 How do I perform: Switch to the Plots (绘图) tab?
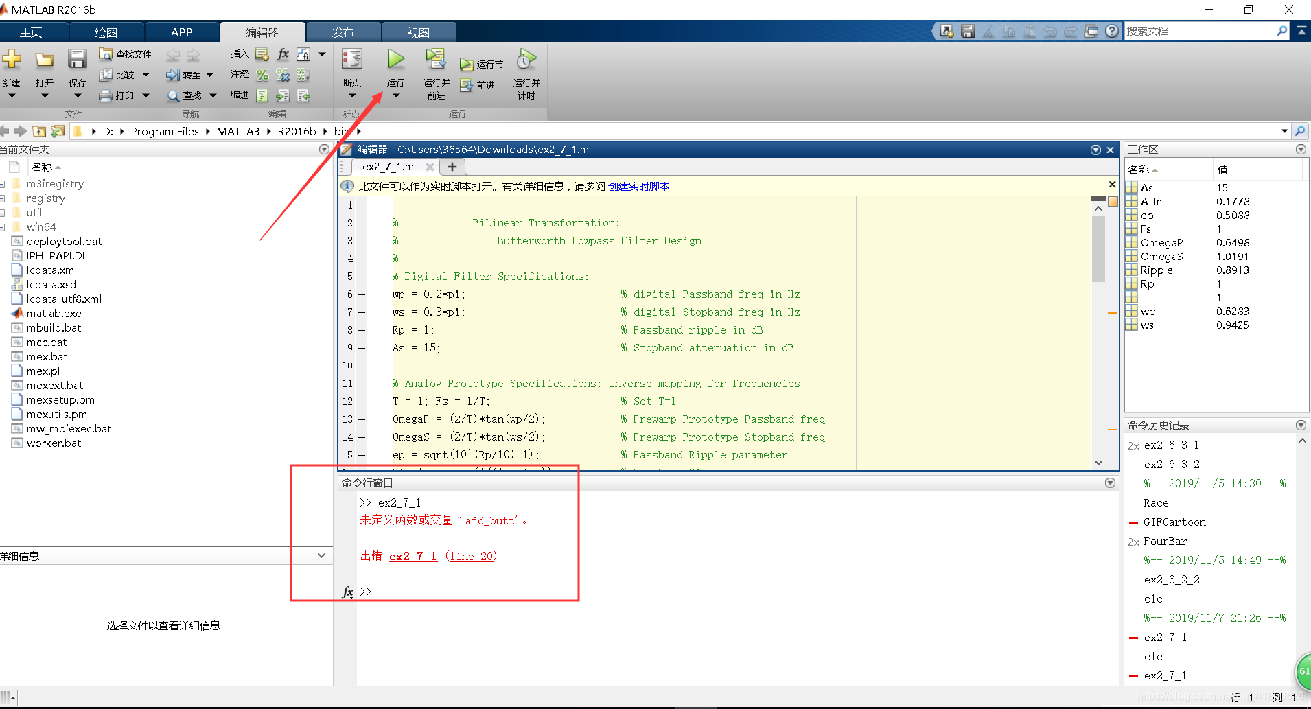tap(106, 32)
